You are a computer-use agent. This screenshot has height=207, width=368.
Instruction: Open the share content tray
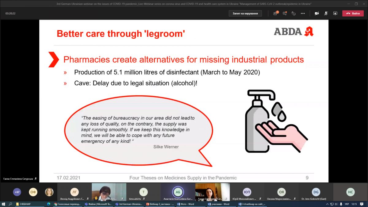pos(335,13)
